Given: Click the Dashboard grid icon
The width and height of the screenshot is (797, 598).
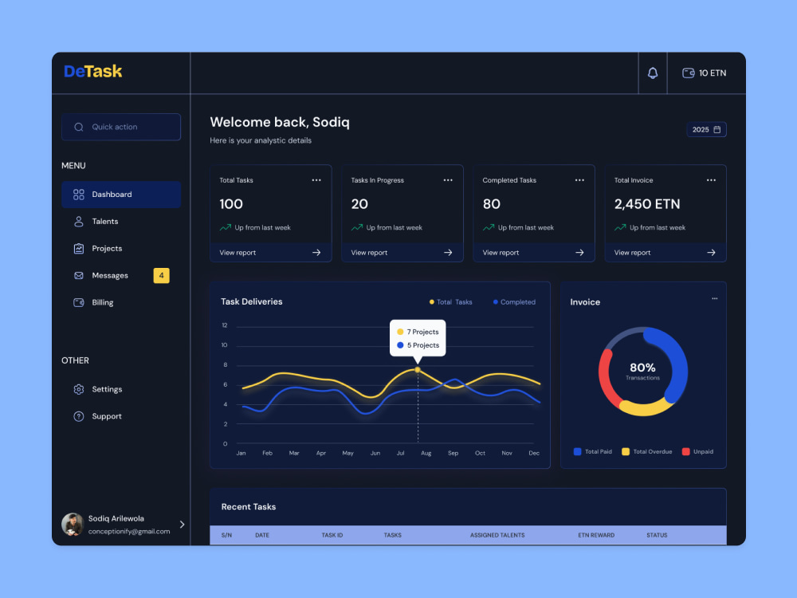Looking at the screenshot, I should (79, 195).
